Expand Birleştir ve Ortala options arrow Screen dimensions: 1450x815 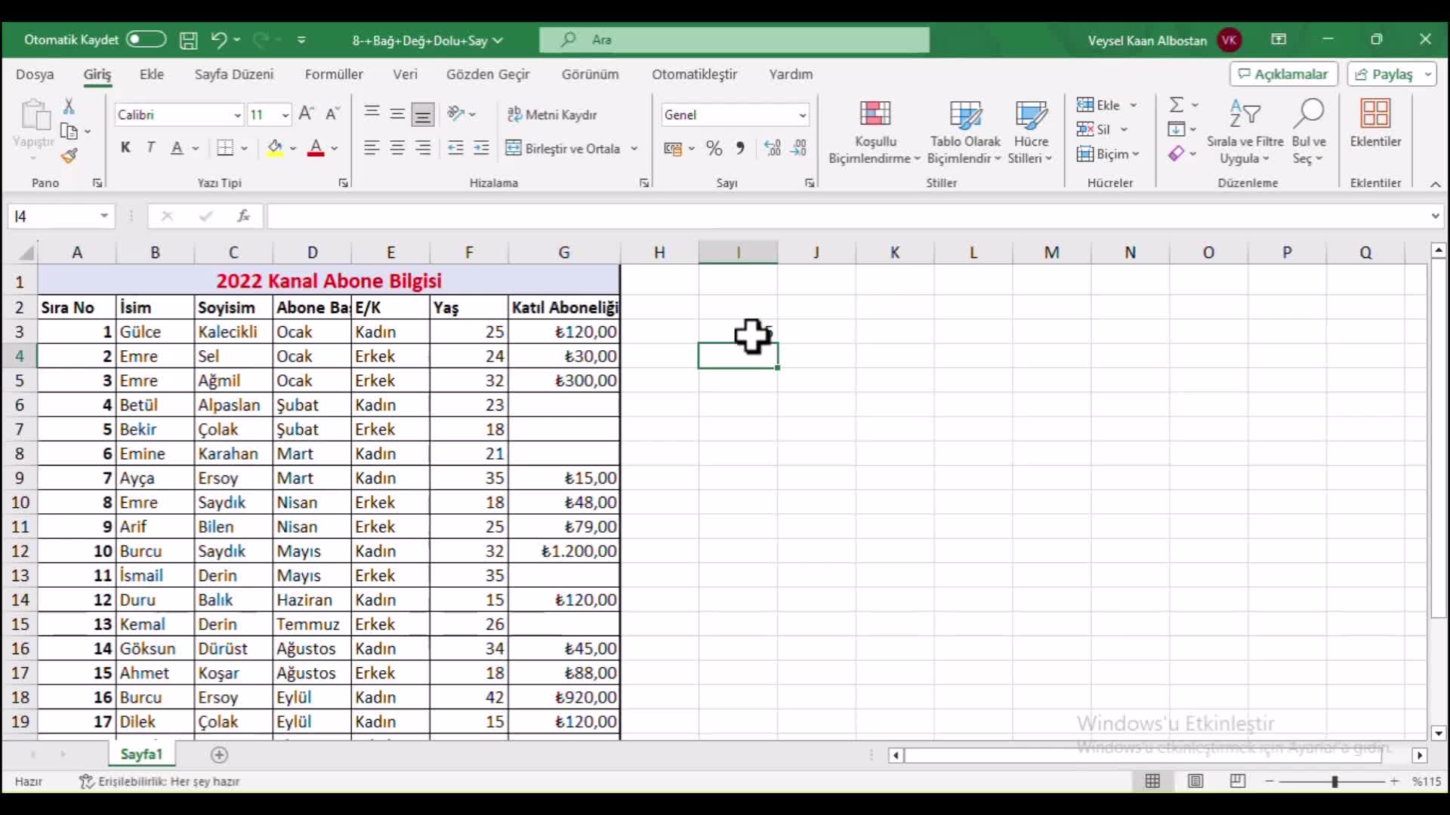click(x=634, y=149)
